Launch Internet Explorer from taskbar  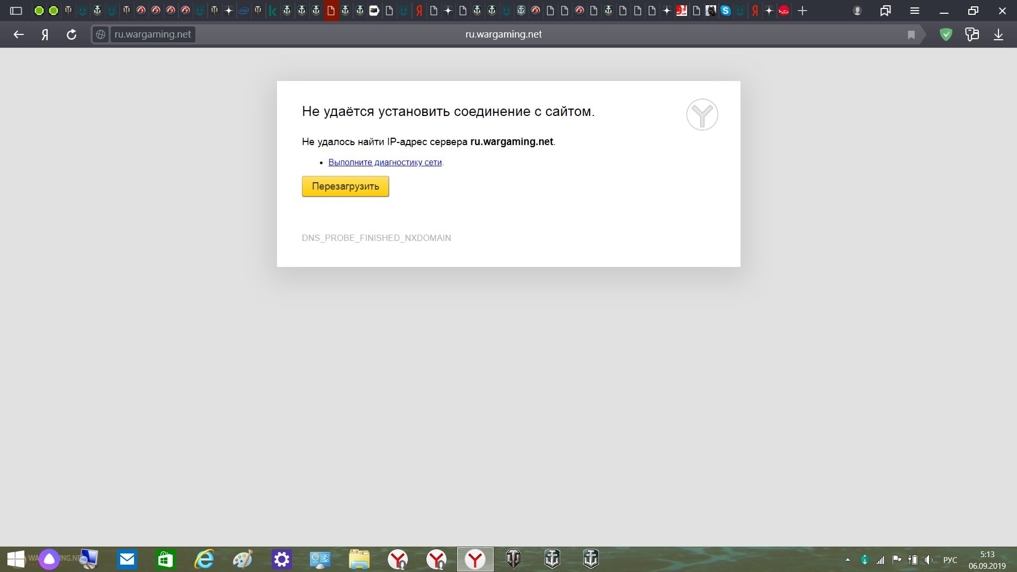pyautogui.click(x=204, y=559)
